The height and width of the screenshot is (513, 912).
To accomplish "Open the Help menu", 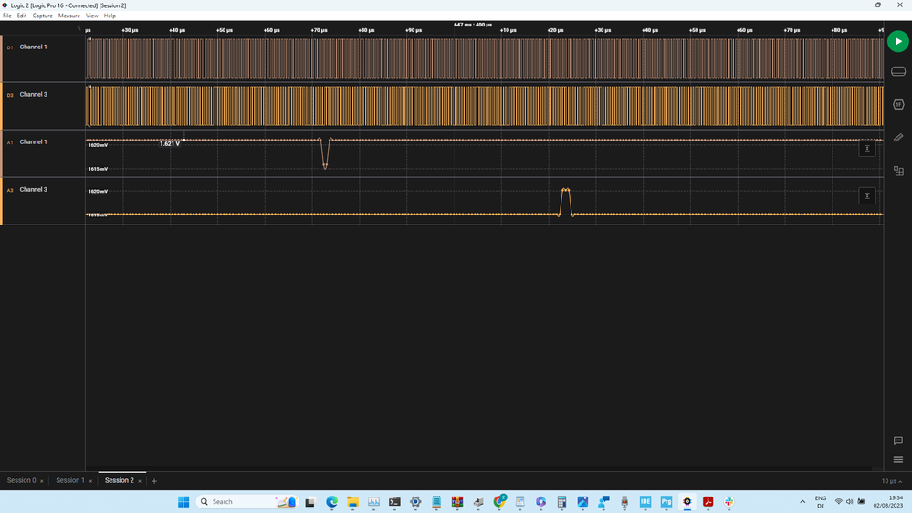I will (x=110, y=16).
